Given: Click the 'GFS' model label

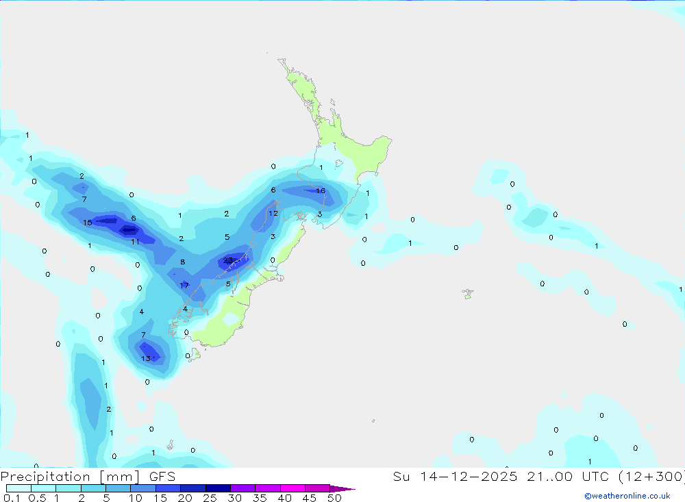Looking at the screenshot, I should click(162, 477).
